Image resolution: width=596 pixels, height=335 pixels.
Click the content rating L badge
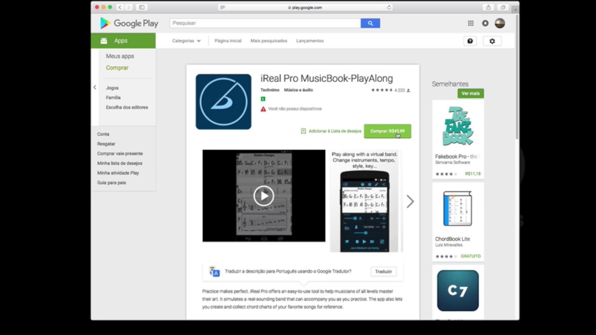[x=263, y=99]
